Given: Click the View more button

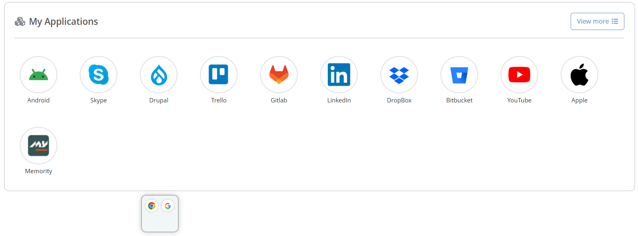Looking at the screenshot, I should pos(597,22).
